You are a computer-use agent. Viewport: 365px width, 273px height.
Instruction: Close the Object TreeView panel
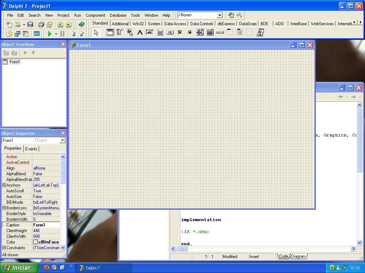coord(63,44)
